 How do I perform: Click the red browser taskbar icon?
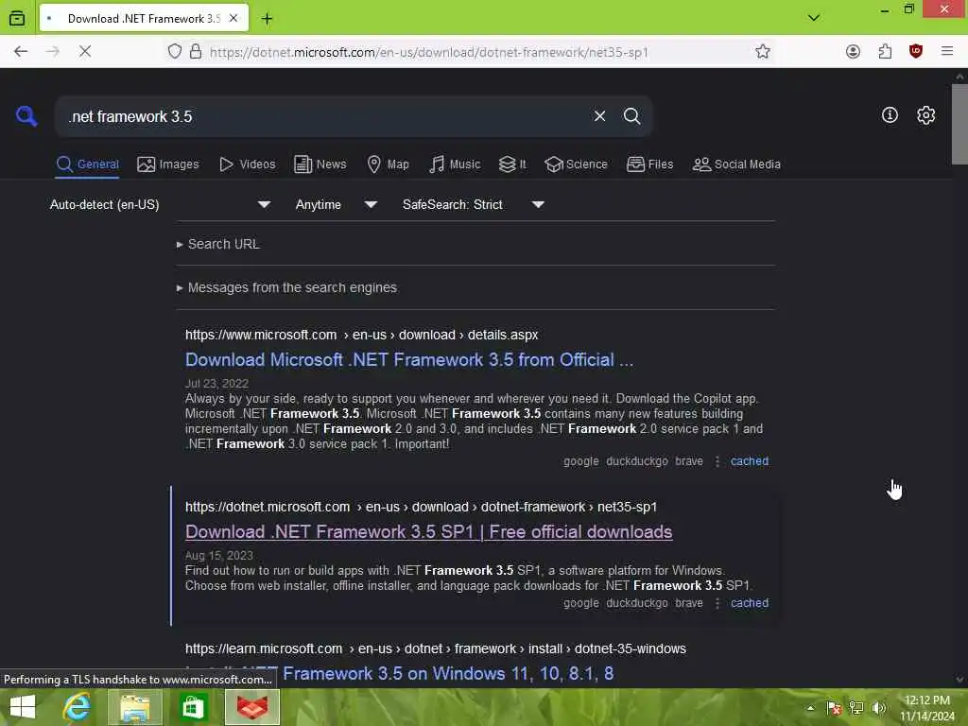click(252, 707)
